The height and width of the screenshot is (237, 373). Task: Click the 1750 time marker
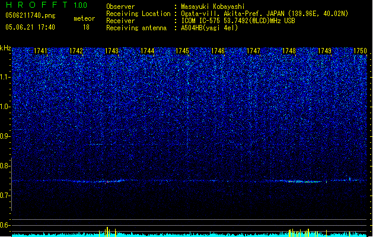[360, 51]
